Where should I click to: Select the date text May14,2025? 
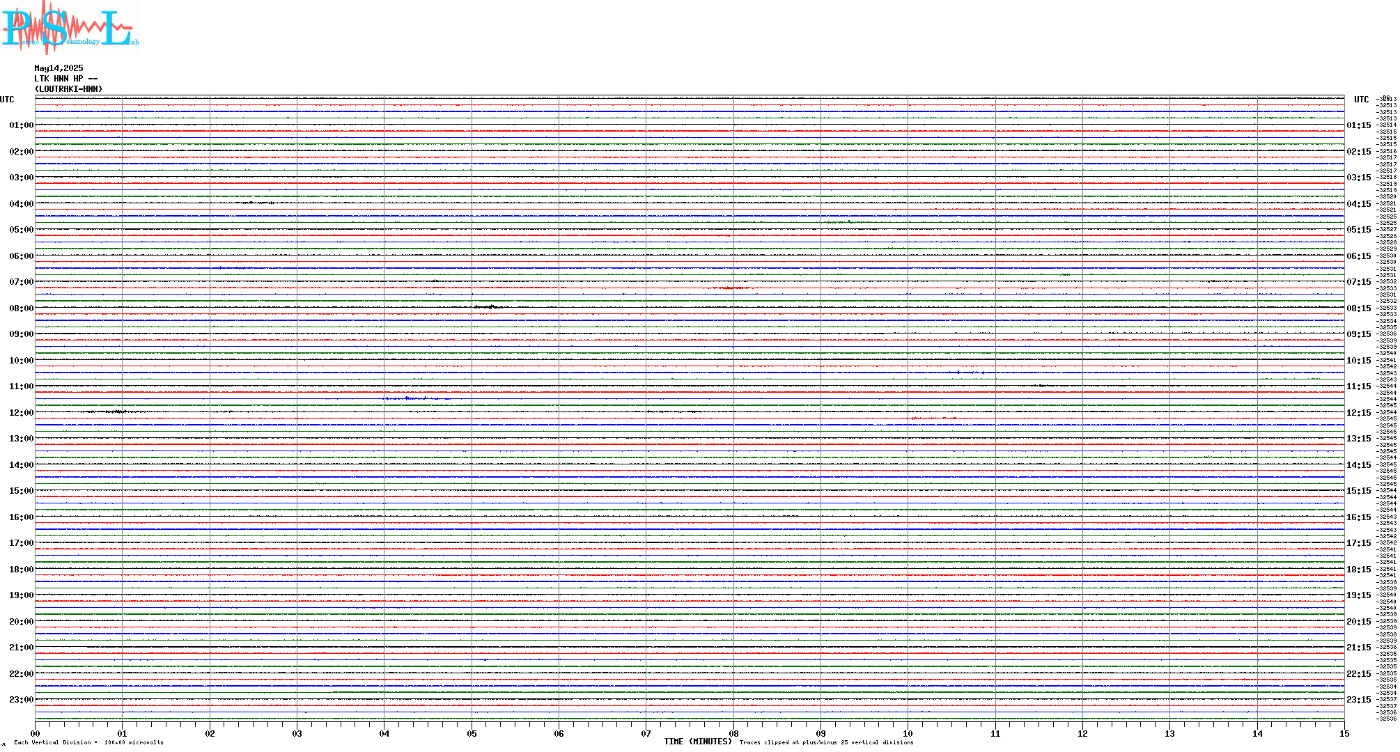[x=59, y=68]
